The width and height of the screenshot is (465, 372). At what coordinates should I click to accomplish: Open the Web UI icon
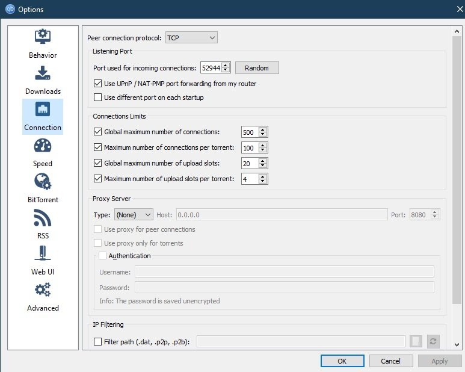43,253
